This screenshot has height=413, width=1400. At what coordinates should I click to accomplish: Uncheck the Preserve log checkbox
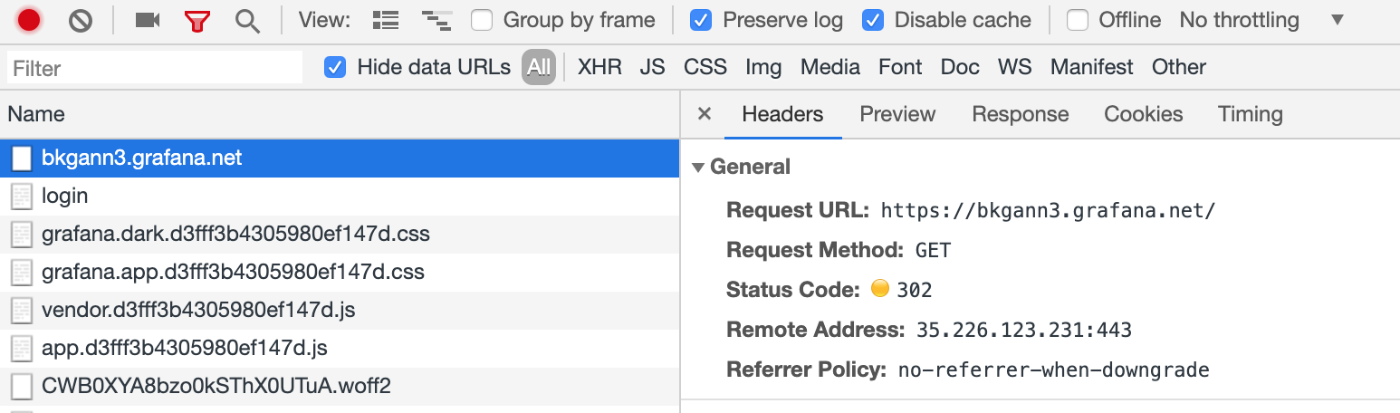coord(701,20)
